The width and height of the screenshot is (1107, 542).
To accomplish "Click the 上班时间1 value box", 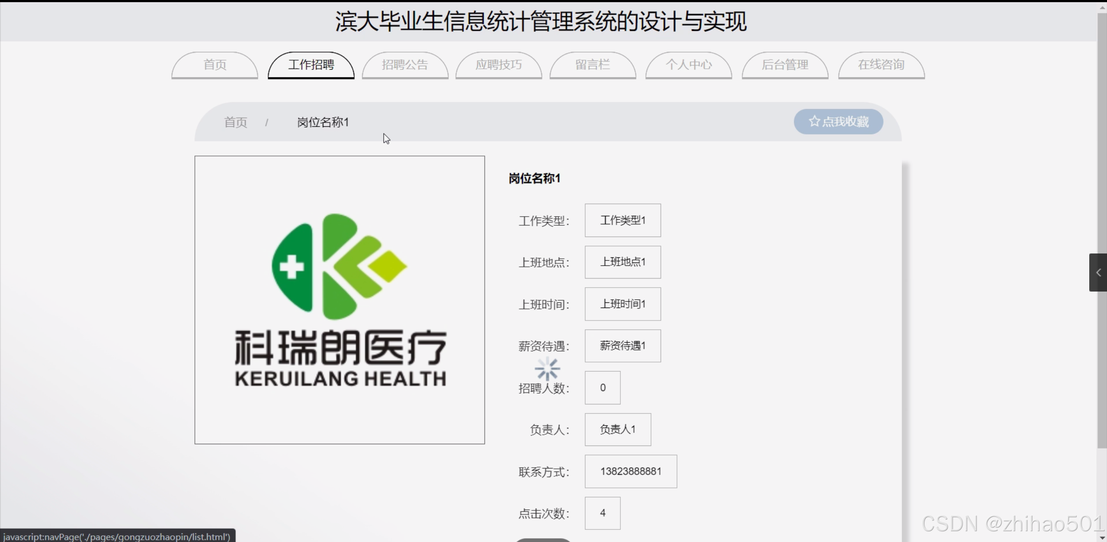I will coord(622,304).
